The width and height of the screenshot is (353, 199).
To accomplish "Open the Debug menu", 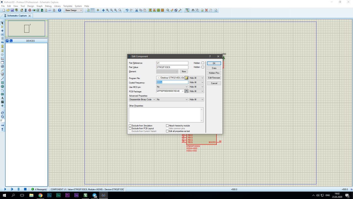I will pos(48,6).
